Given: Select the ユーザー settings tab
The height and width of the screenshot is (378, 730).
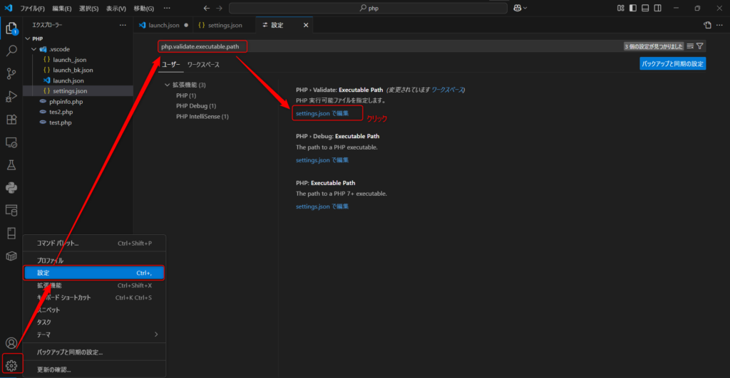Looking at the screenshot, I should coord(171,65).
